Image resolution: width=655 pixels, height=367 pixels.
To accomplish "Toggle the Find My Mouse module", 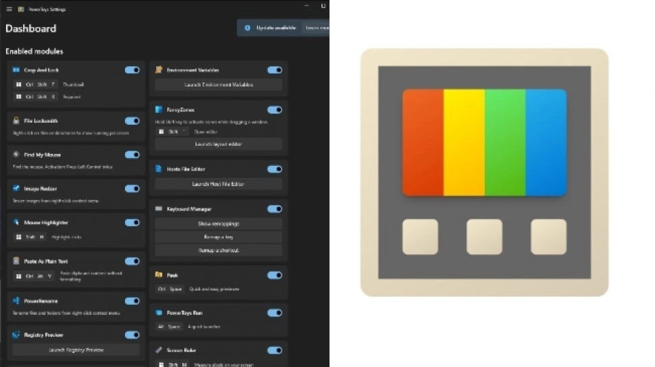I will coord(132,154).
